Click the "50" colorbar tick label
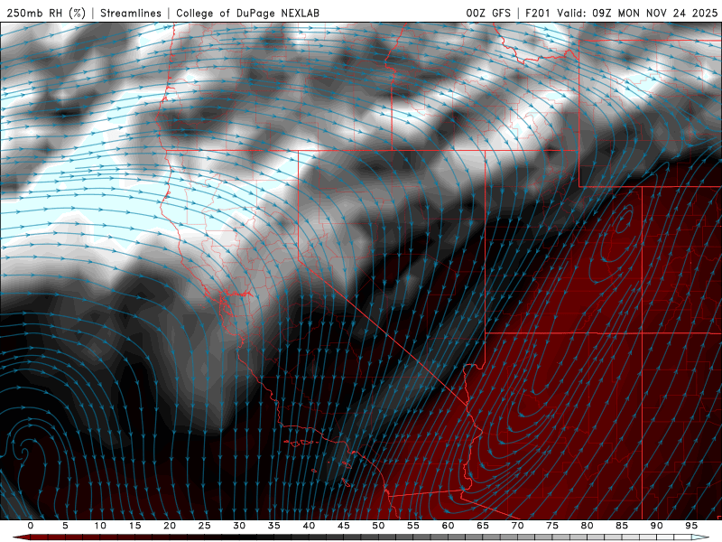The image size is (722, 542). click(378, 526)
